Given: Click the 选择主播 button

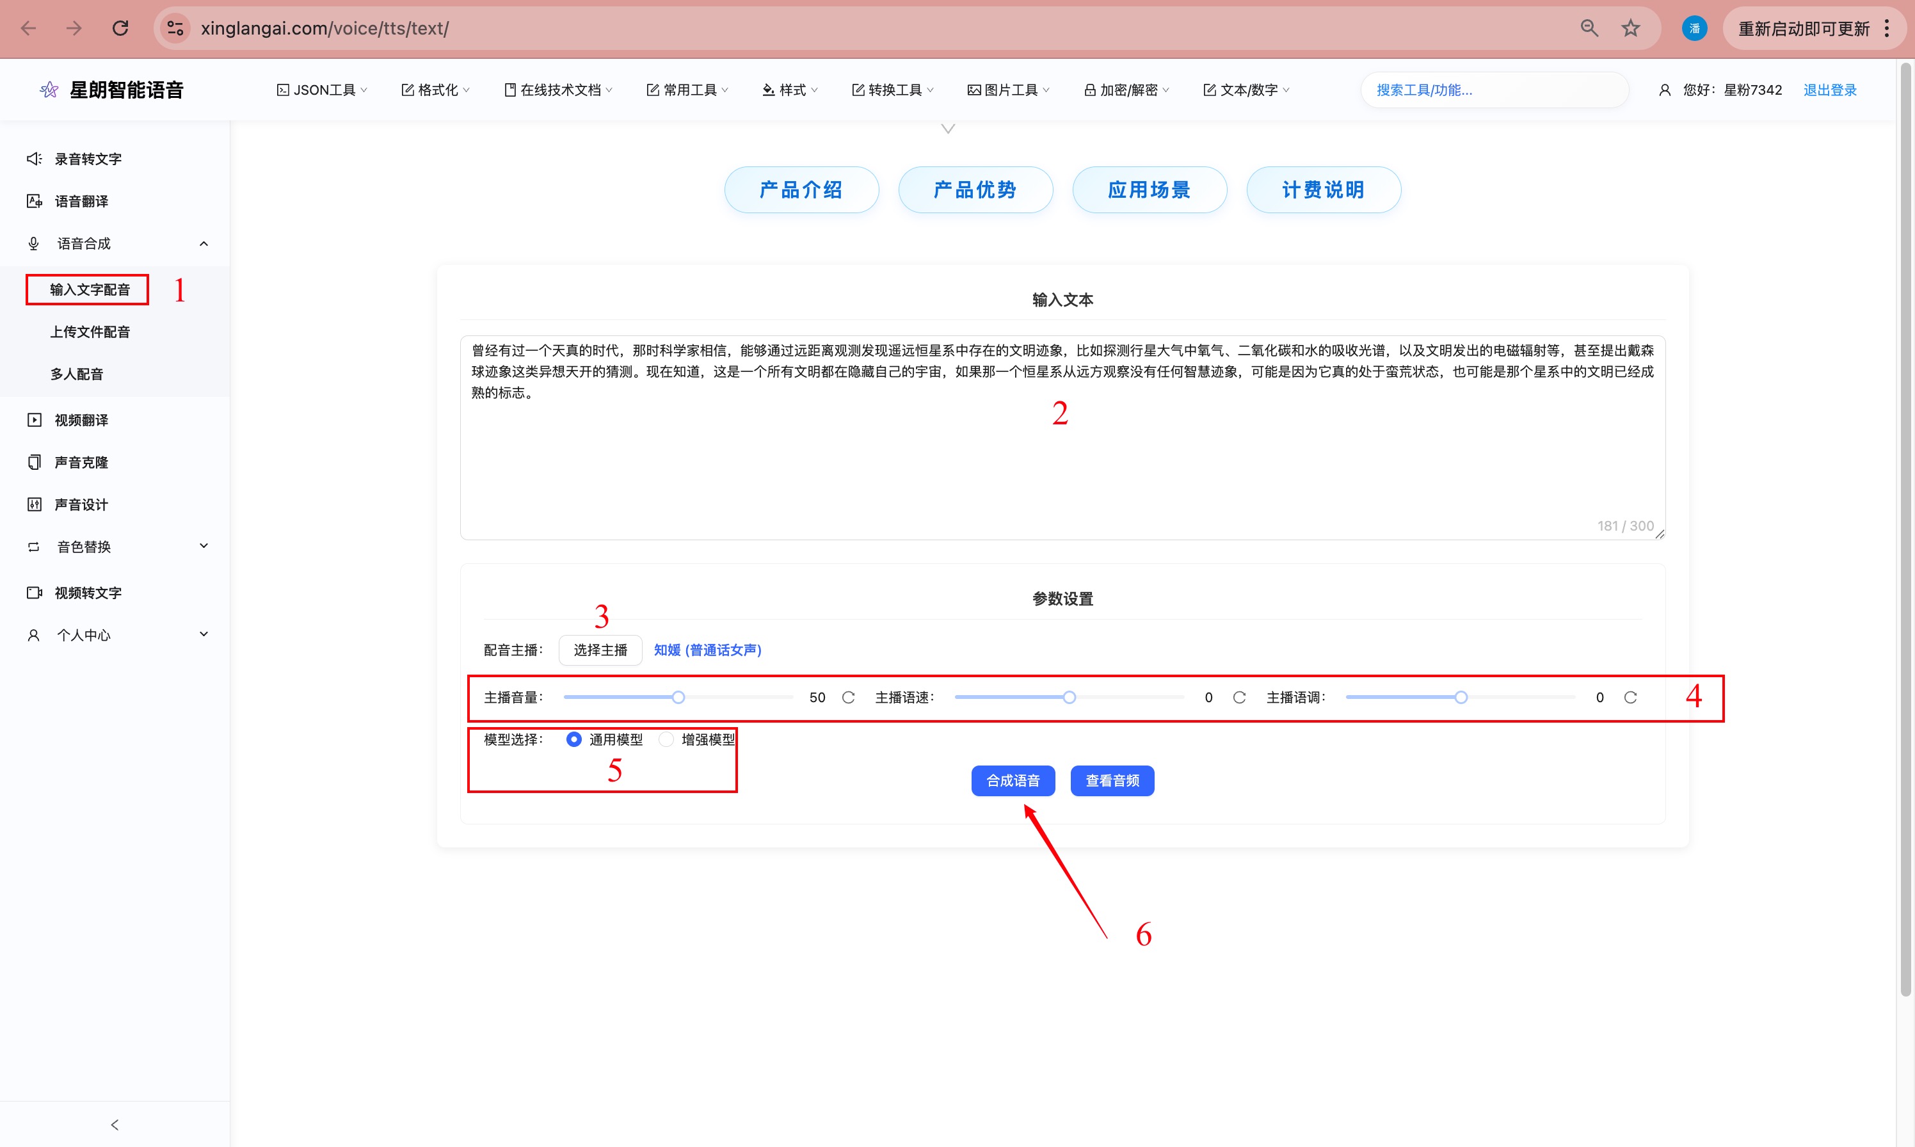Looking at the screenshot, I should 600,650.
